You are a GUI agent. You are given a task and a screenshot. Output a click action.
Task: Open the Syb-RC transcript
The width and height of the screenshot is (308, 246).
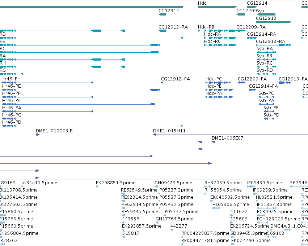[265, 63]
